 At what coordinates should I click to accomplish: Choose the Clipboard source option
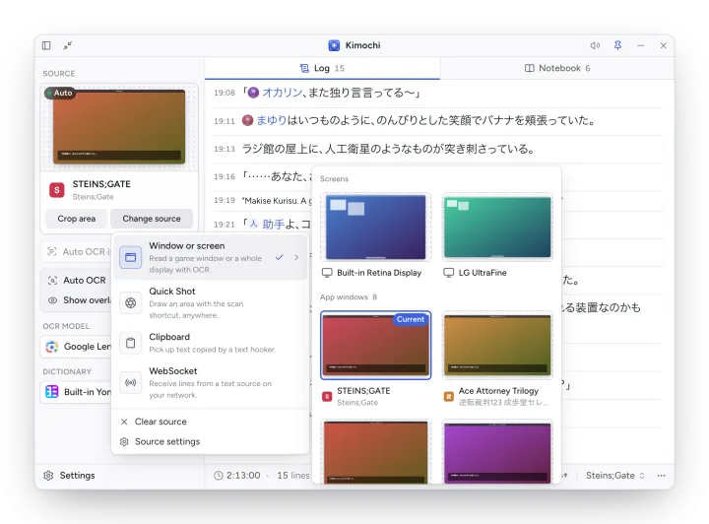(211, 343)
